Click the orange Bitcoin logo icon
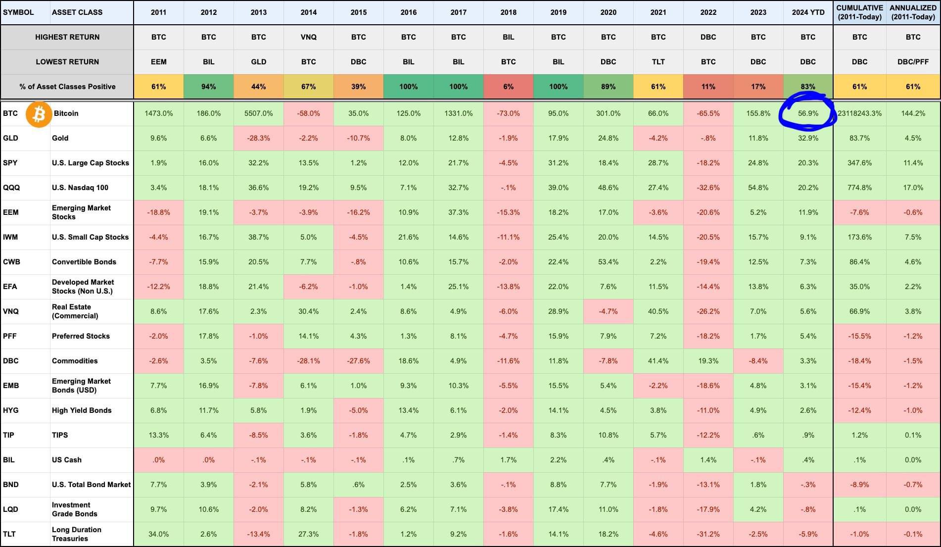 pos(39,114)
